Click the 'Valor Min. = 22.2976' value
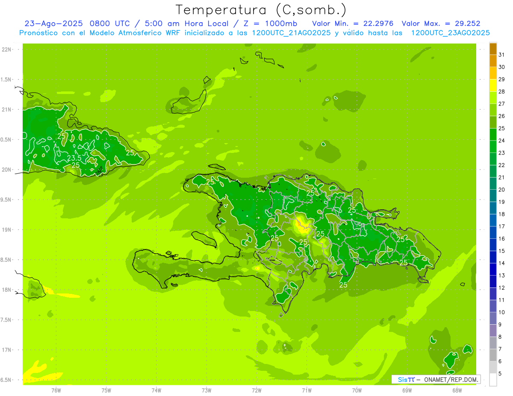This screenshot has width=513, height=396. click(353, 23)
